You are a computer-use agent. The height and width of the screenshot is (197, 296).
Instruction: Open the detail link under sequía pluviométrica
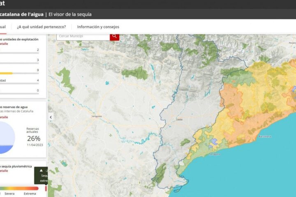(4, 171)
